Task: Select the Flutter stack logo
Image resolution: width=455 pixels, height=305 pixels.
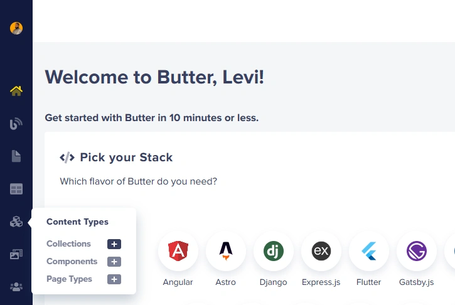Action: 369,251
